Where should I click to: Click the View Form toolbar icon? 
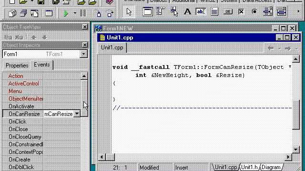[x=23, y=13]
